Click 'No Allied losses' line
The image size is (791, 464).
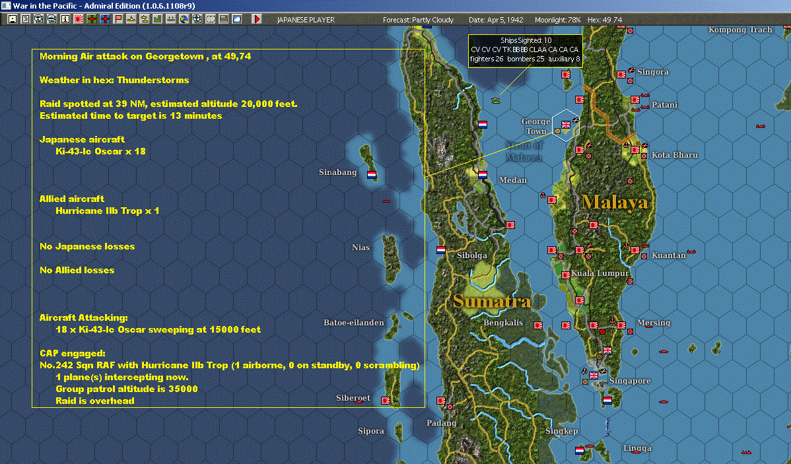point(77,271)
